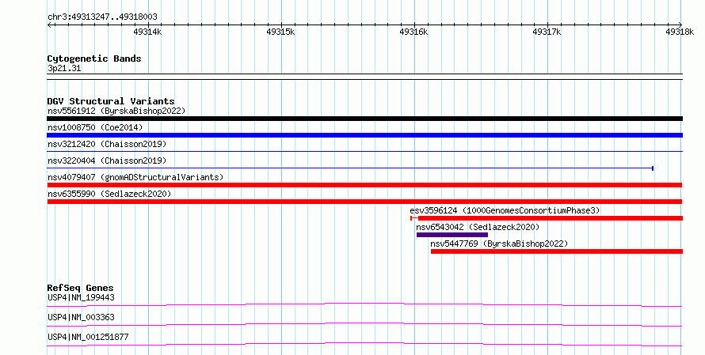
Task: Click the 49316k ruler tick label
Action: click(413, 32)
